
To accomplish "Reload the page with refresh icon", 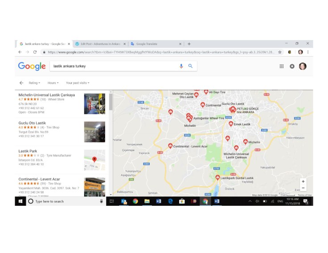I will pyautogui.click(x=35, y=52).
